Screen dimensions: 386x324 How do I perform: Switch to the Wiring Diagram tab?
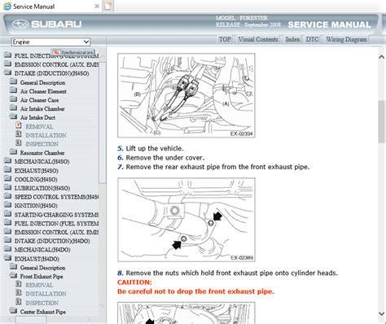346,39
